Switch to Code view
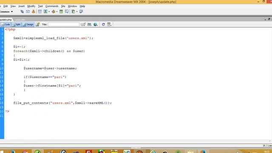This screenshot has width=272, height=153. coord(6,25)
